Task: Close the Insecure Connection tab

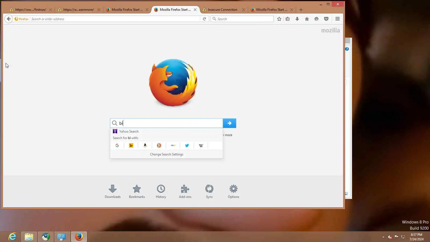Action: pos(243,10)
